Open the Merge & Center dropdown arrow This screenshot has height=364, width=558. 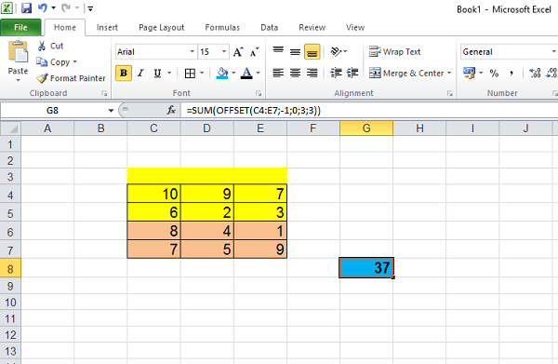pyautogui.click(x=449, y=73)
